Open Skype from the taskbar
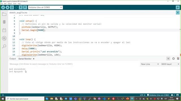Screen dimensions: 181x101 pos(47,99)
